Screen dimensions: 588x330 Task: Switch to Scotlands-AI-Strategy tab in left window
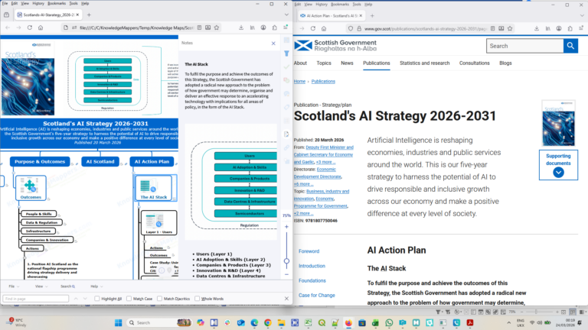(x=48, y=15)
